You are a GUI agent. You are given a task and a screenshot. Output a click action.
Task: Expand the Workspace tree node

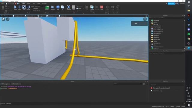click(x=150, y=20)
